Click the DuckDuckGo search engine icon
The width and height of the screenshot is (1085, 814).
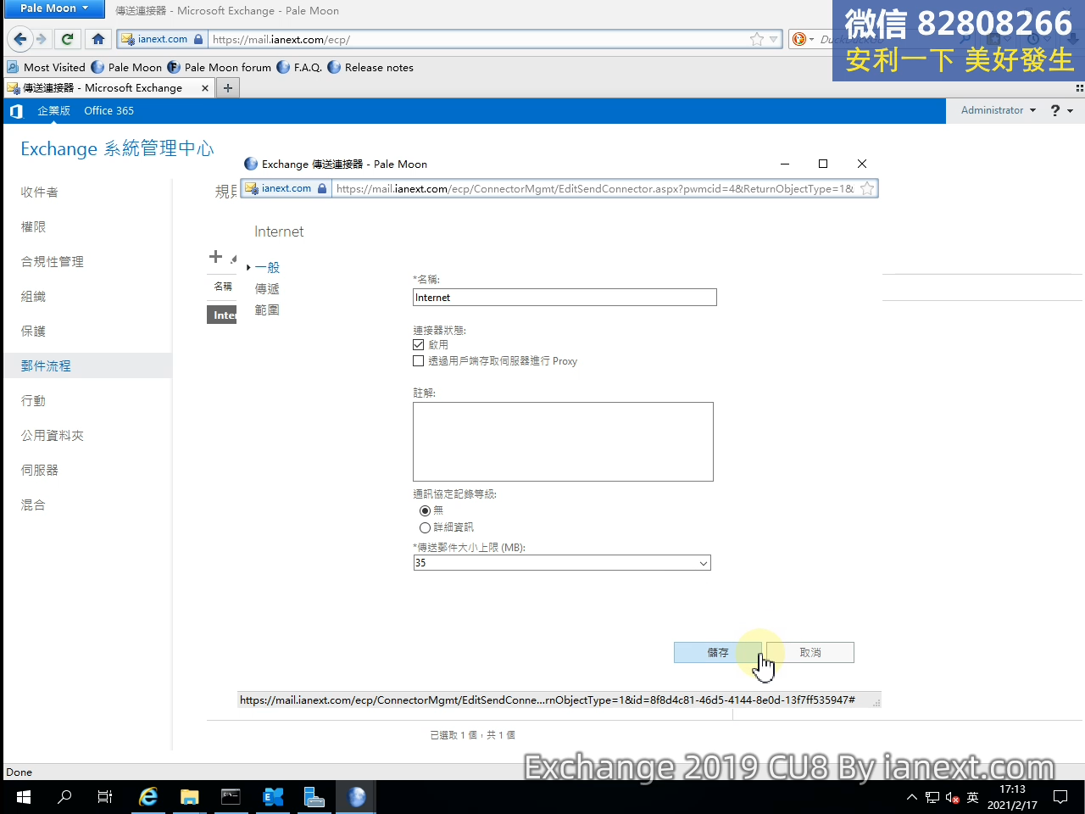[x=798, y=39]
